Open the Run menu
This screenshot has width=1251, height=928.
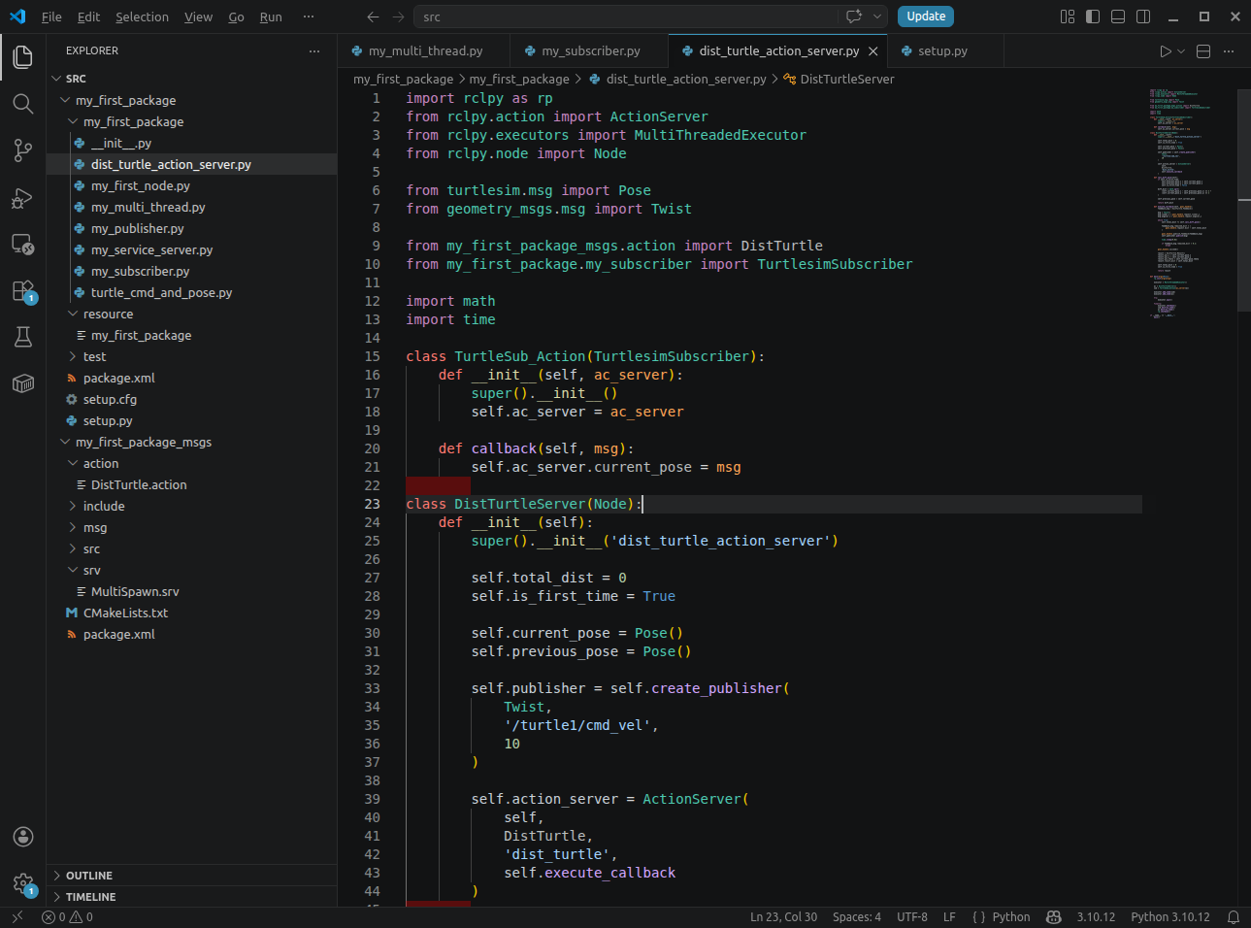271,17
